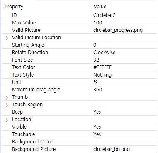Toggle the Visible Yes value
Viewport: 158px width, 153px height.
(x=124, y=127)
